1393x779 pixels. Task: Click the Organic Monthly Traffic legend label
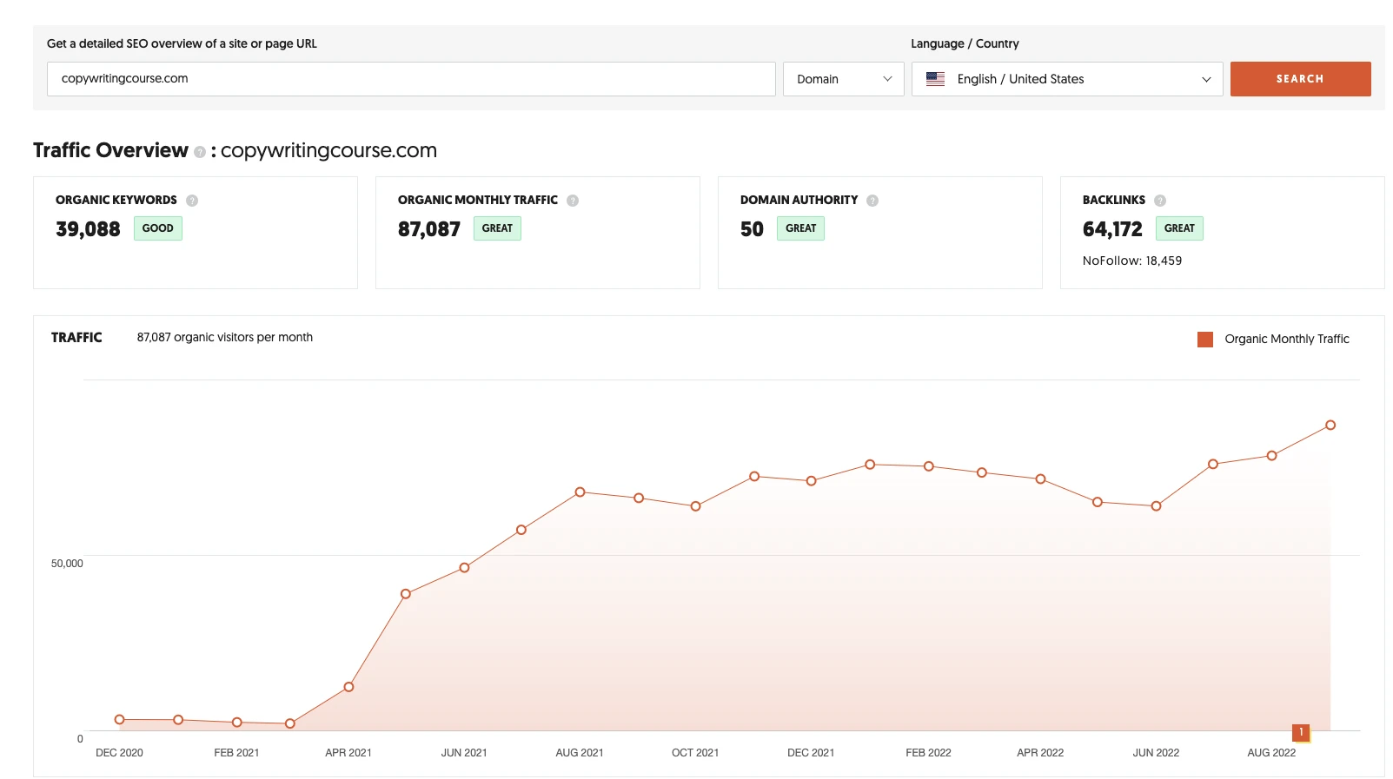click(1286, 340)
